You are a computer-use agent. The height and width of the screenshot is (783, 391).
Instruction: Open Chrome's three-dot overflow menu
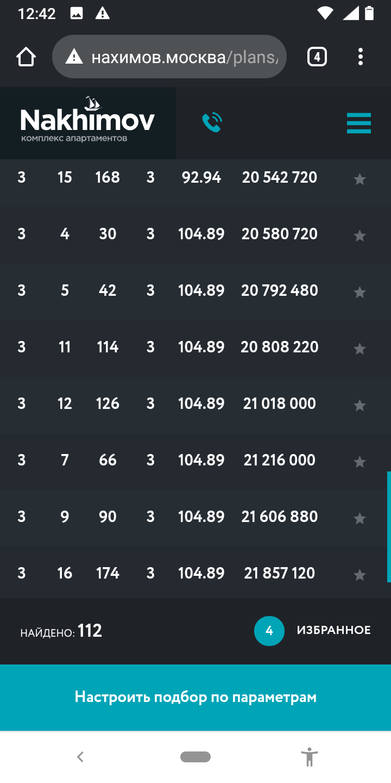coord(361,57)
